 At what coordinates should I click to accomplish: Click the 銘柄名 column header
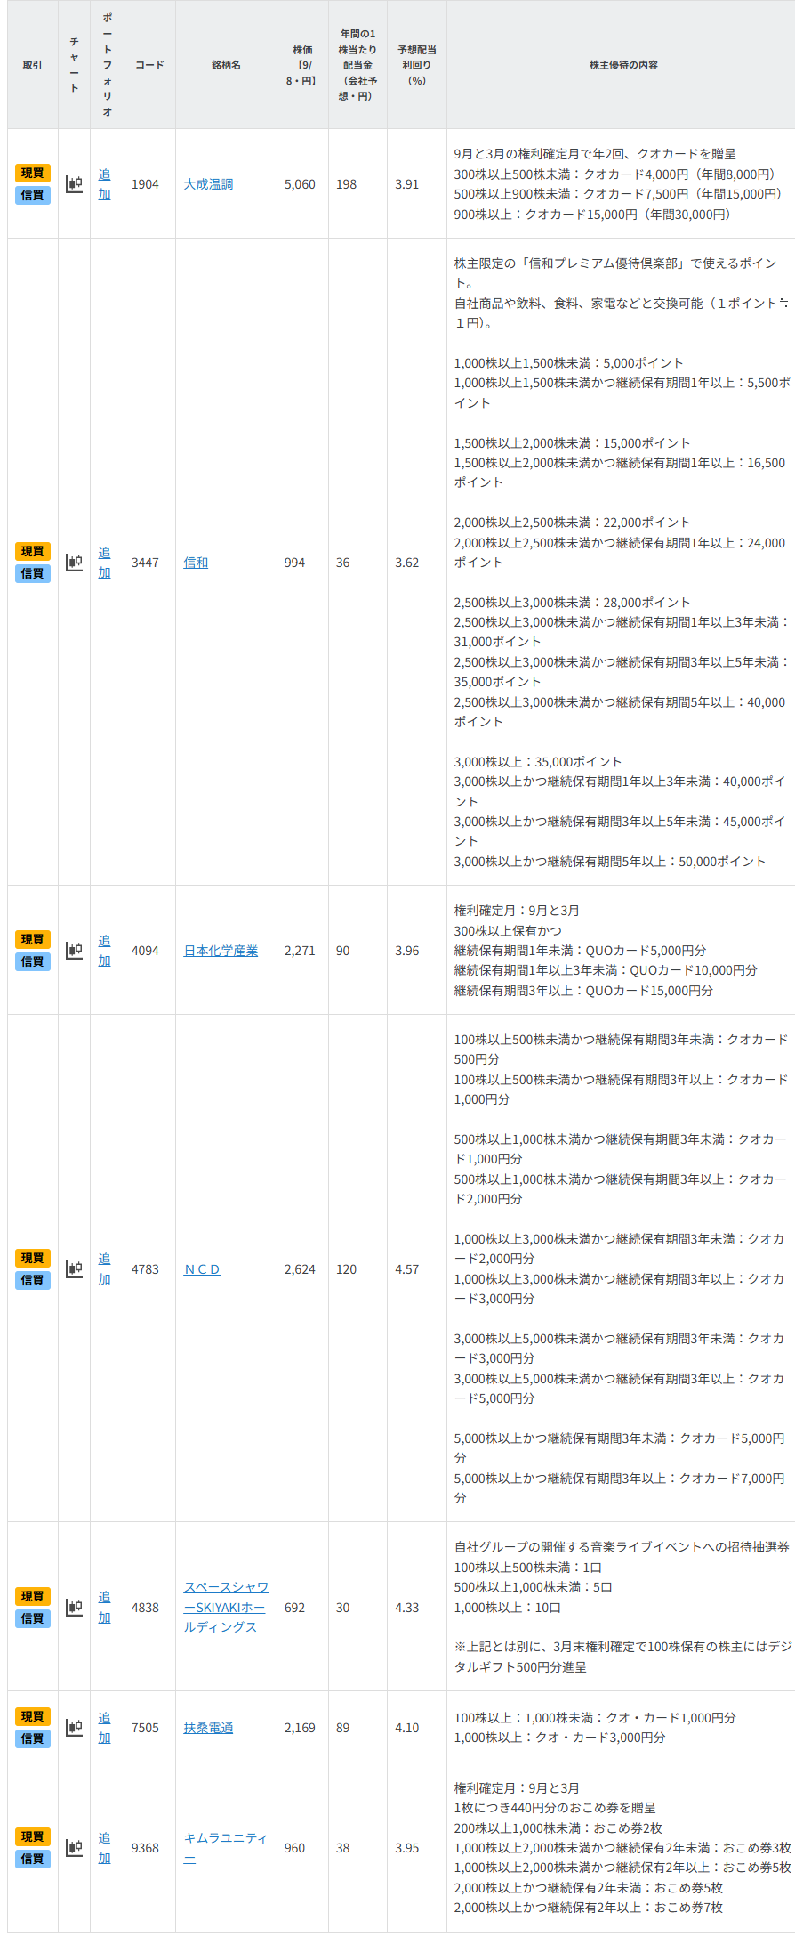pos(226,65)
